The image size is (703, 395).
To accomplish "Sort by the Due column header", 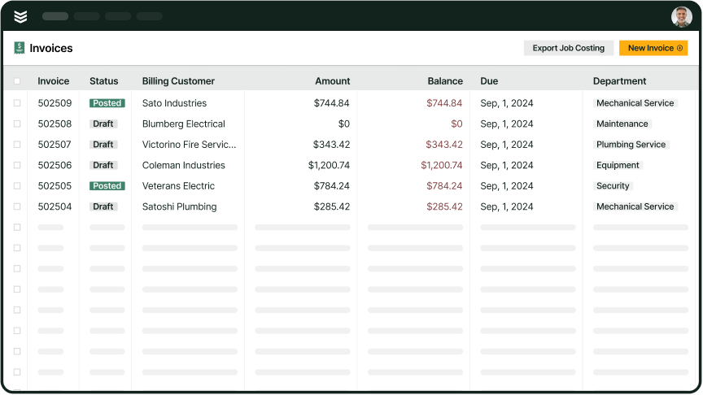I will tap(489, 81).
